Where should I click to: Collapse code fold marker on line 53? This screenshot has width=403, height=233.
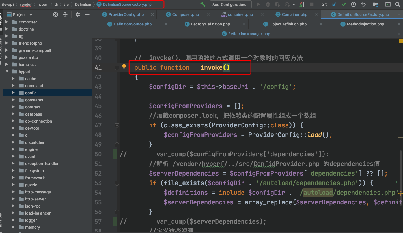click(117, 183)
